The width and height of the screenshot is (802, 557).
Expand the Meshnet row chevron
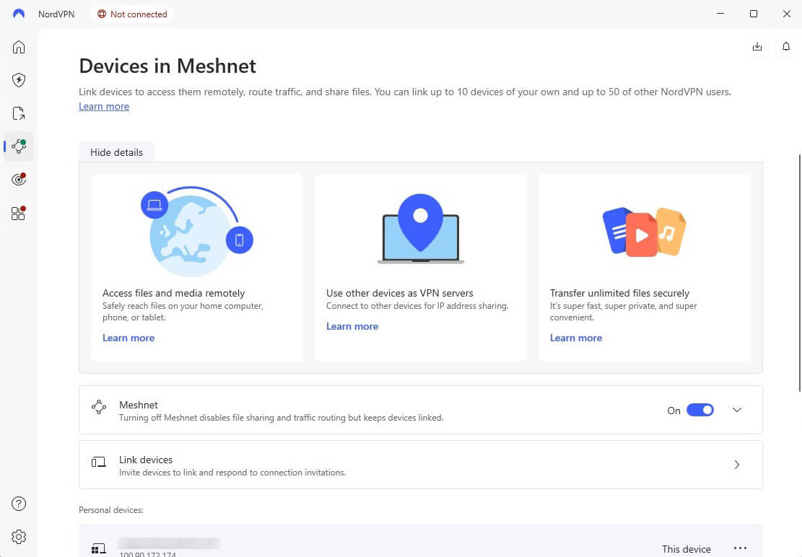pos(736,409)
